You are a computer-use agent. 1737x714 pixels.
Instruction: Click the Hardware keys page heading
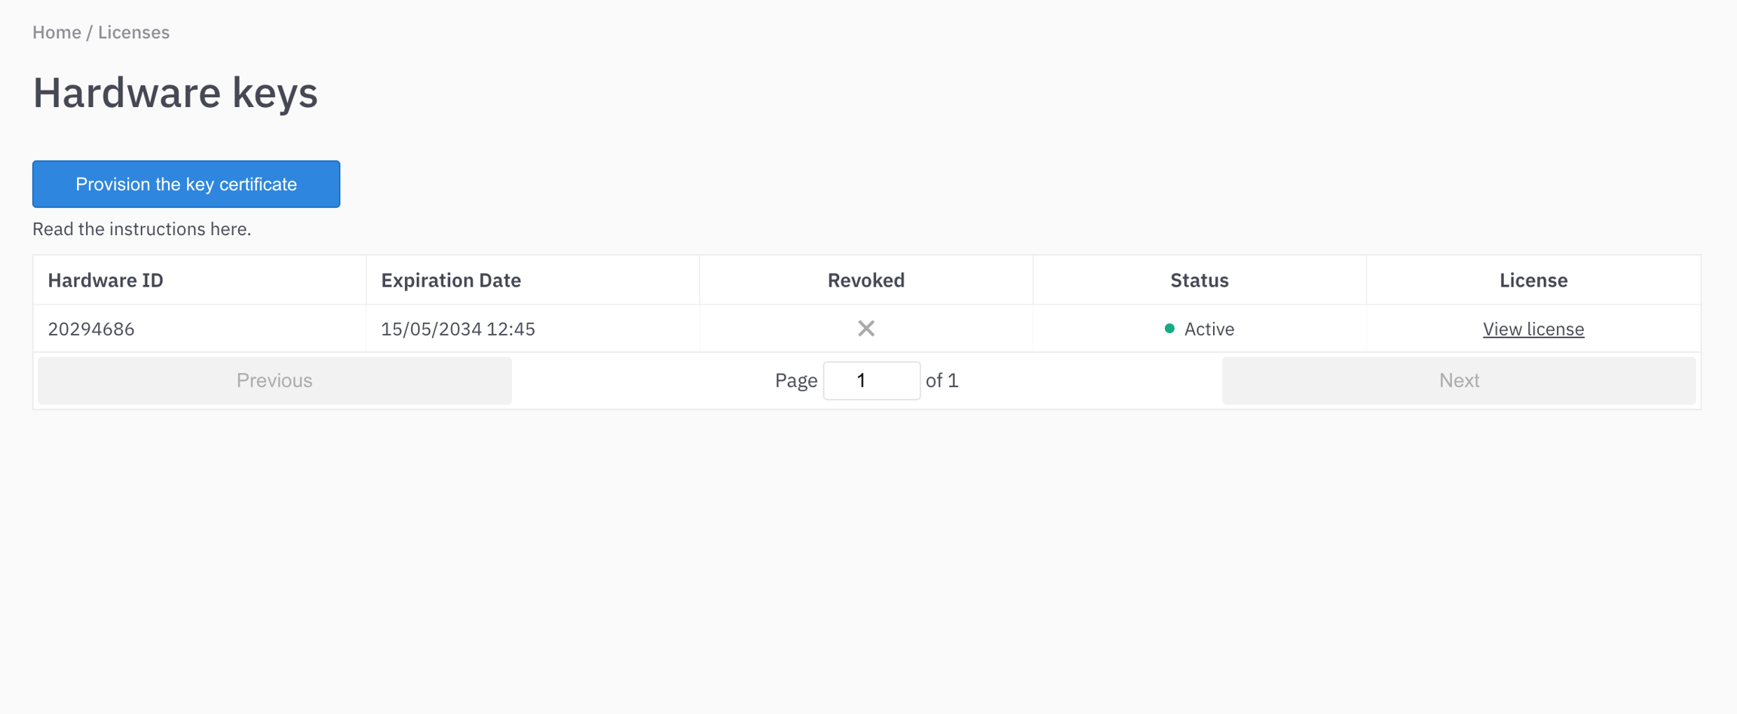175,93
